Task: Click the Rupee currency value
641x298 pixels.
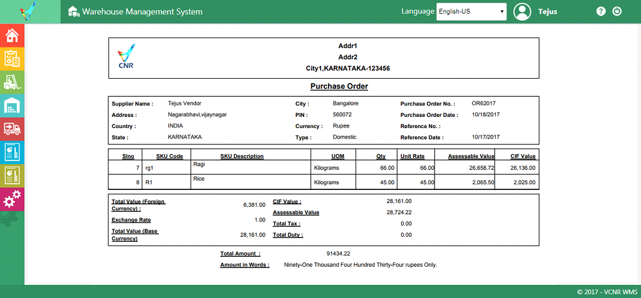Action: tap(341, 126)
